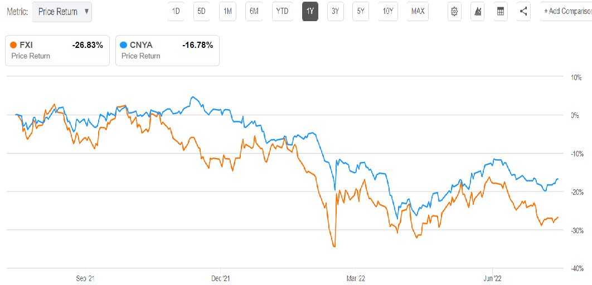The width and height of the screenshot is (592, 285).
Task: Select the MAX time range
Action: (418, 11)
